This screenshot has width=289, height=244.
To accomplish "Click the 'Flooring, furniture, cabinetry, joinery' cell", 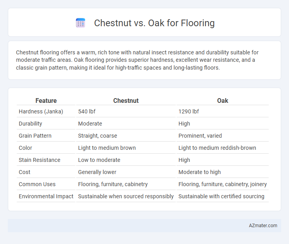I will tap(223, 184).
